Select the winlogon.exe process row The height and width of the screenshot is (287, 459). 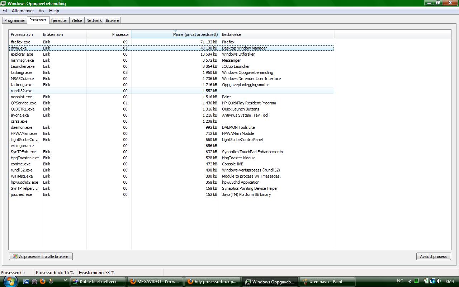point(171,146)
